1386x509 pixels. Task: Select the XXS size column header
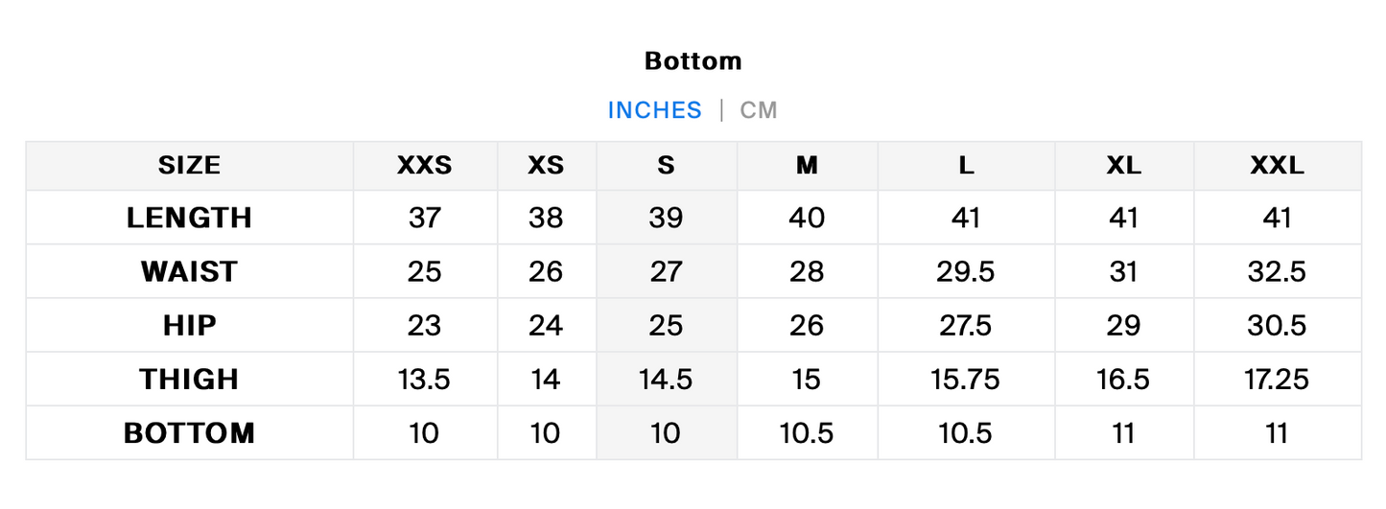point(425,166)
